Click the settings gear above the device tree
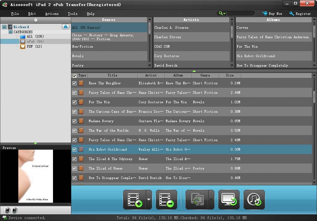This screenshot has width=317, height=221. click(x=36, y=20)
